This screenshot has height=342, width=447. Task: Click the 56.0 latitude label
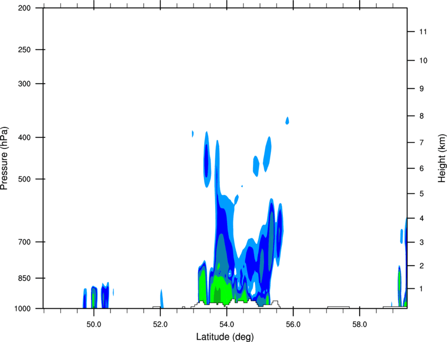[293, 325]
